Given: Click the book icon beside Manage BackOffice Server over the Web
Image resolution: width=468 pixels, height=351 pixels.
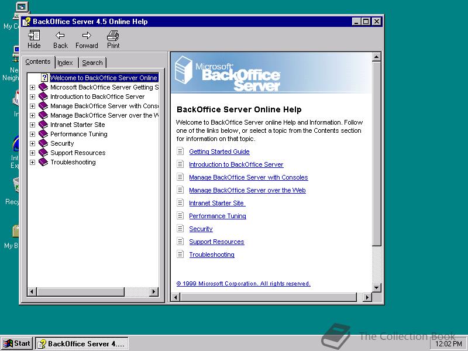Looking at the screenshot, I should click(43, 115).
